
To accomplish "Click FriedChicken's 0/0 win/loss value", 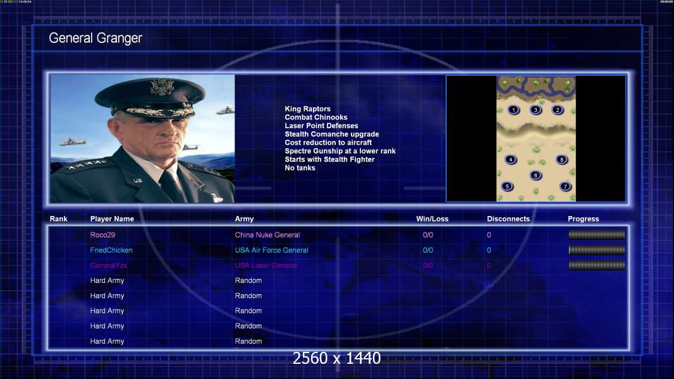I will tap(427, 250).
